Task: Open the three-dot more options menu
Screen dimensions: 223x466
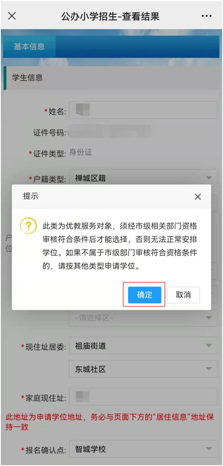Action: point(206,16)
